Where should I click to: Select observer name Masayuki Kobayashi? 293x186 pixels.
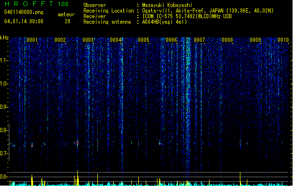point(167,5)
